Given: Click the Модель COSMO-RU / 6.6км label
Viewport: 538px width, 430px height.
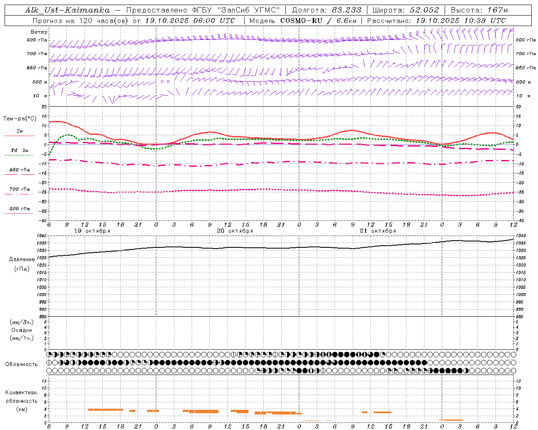Looking at the screenshot, I should [303, 21].
